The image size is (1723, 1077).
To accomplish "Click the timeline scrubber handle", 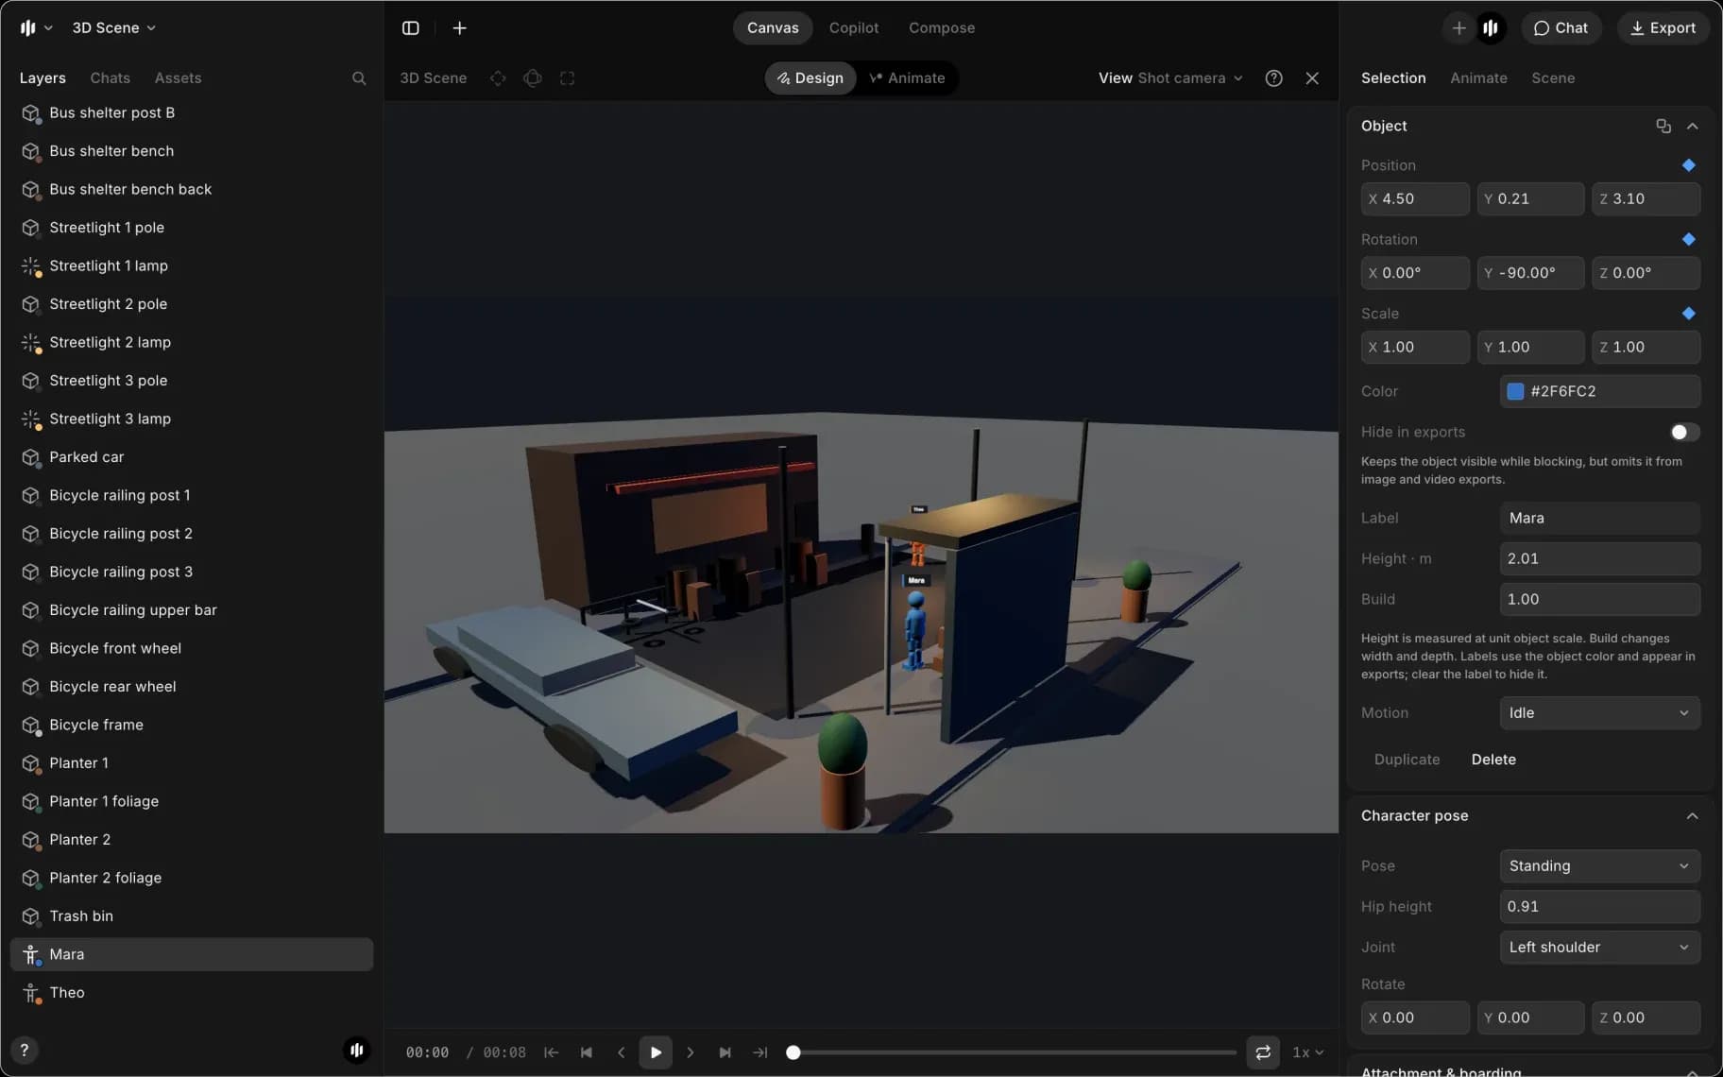I will 793,1052.
